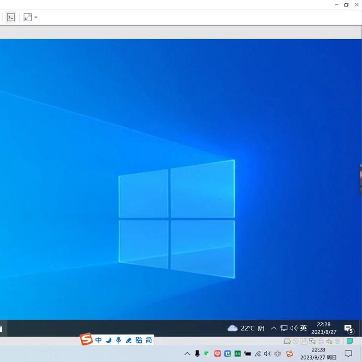
Task: Open the Sogou toolbox grid icon
Action: coord(139,340)
